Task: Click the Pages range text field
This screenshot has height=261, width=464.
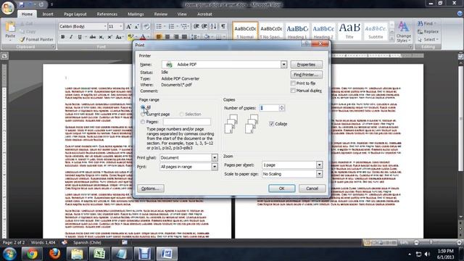Action: pyautogui.click(x=187, y=122)
